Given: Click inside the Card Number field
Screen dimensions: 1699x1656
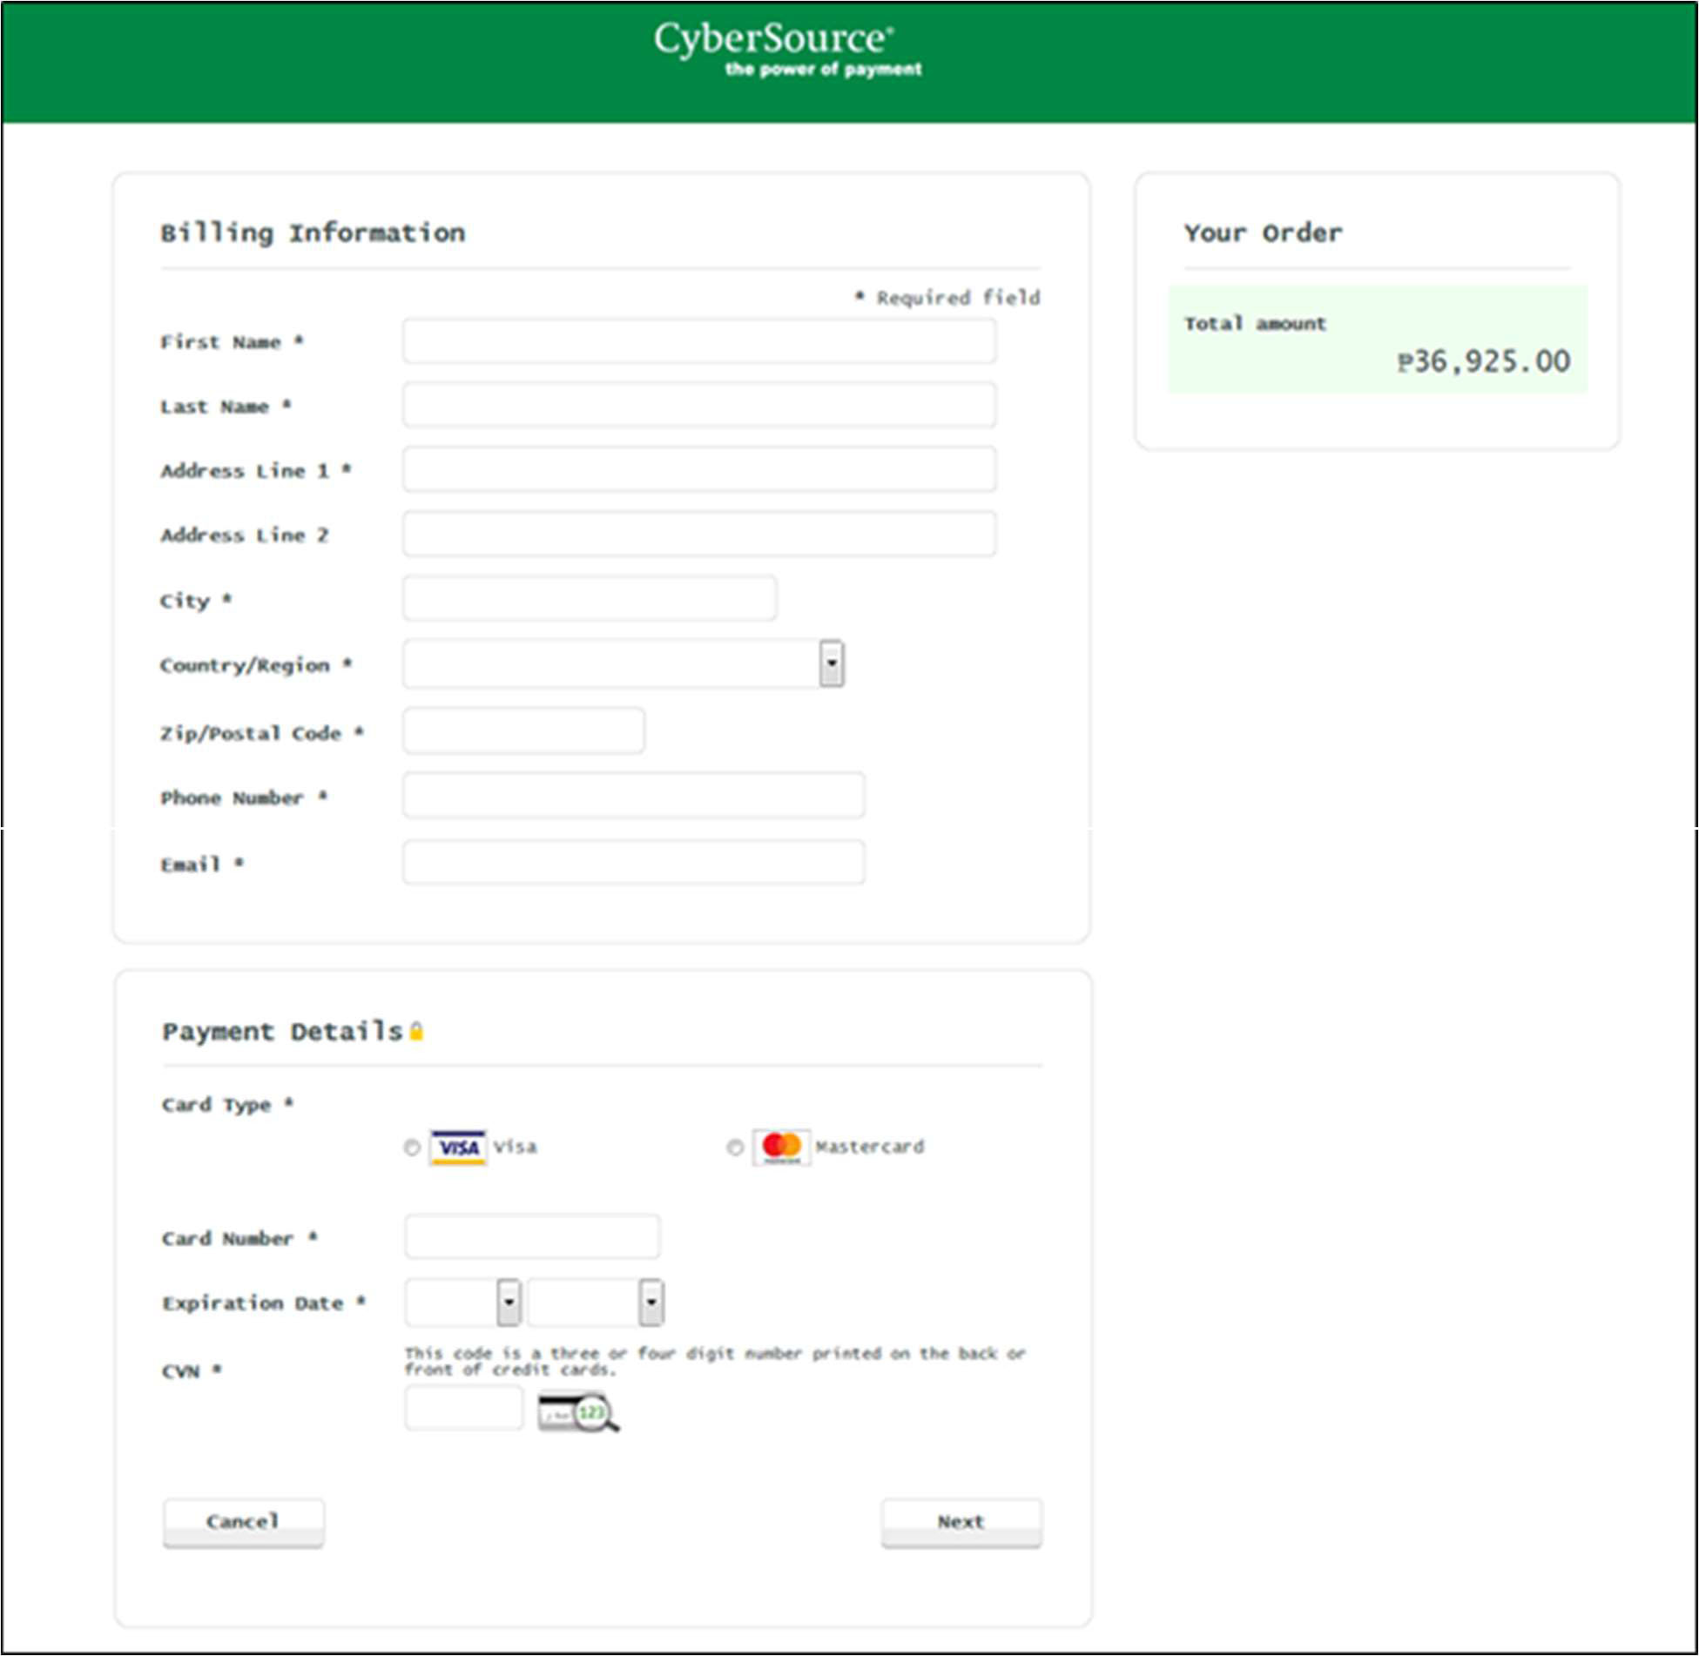Looking at the screenshot, I should click(531, 1236).
